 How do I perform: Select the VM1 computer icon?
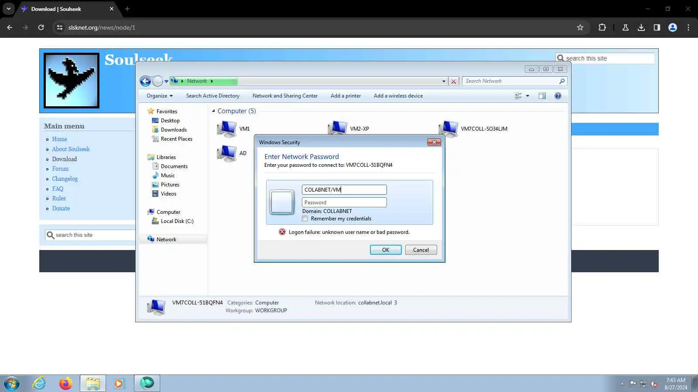point(226,128)
